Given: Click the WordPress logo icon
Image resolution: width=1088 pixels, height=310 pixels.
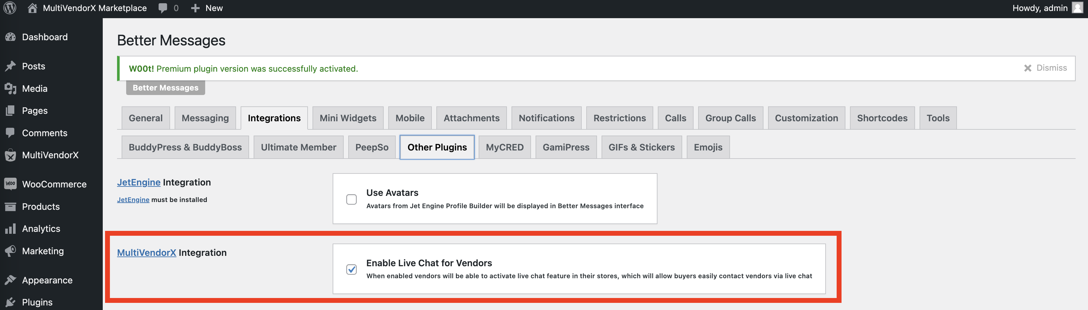Looking at the screenshot, I should tap(10, 8).
